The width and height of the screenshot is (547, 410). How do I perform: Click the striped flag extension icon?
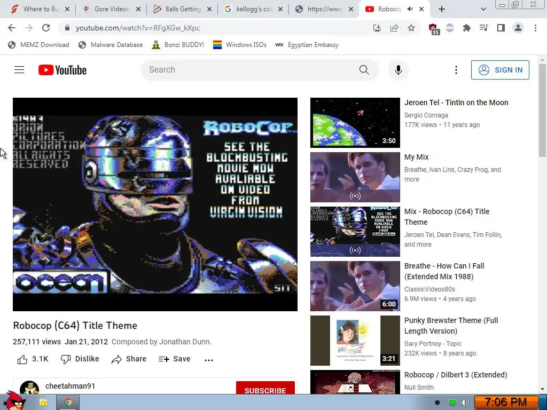pyautogui.click(x=450, y=28)
